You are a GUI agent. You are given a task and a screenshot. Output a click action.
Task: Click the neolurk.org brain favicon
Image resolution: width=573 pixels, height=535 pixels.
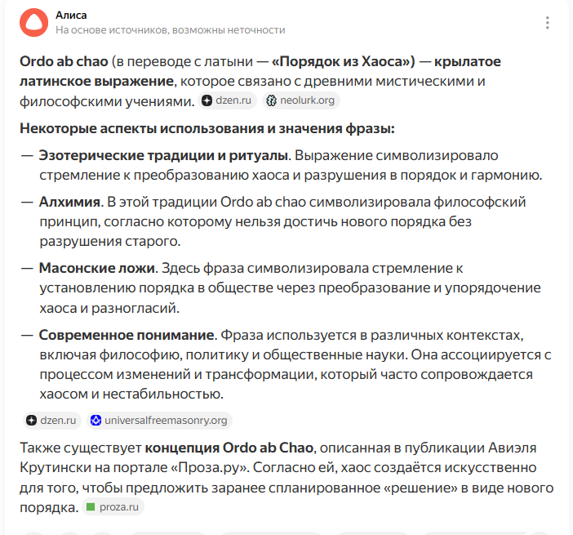(271, 100)
